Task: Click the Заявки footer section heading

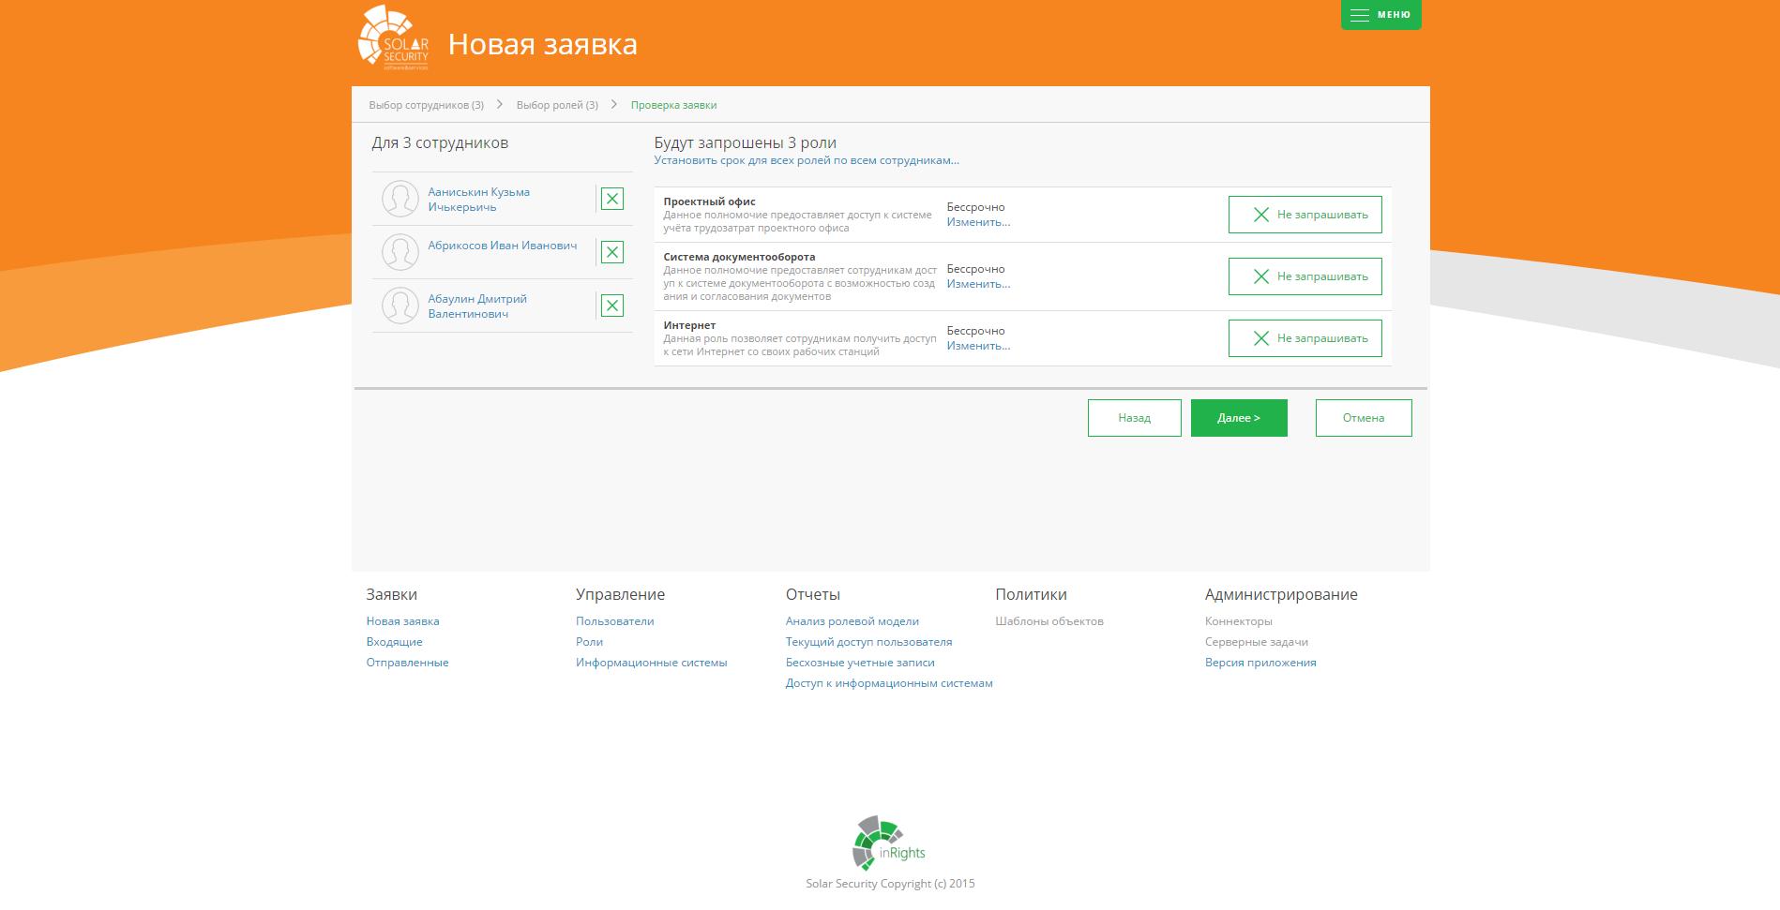Action: coord(391,594)
